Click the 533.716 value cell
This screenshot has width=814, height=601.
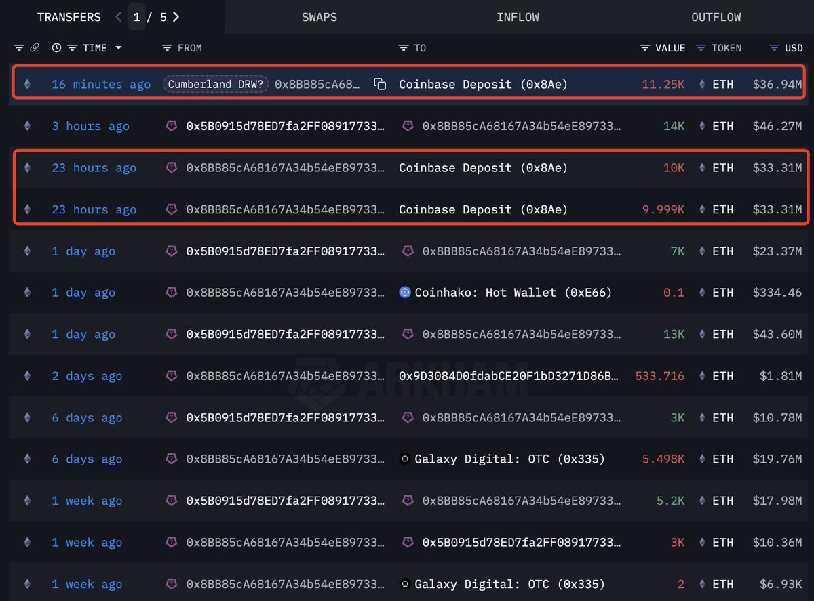pyautogui.click(x=660, y=376)
